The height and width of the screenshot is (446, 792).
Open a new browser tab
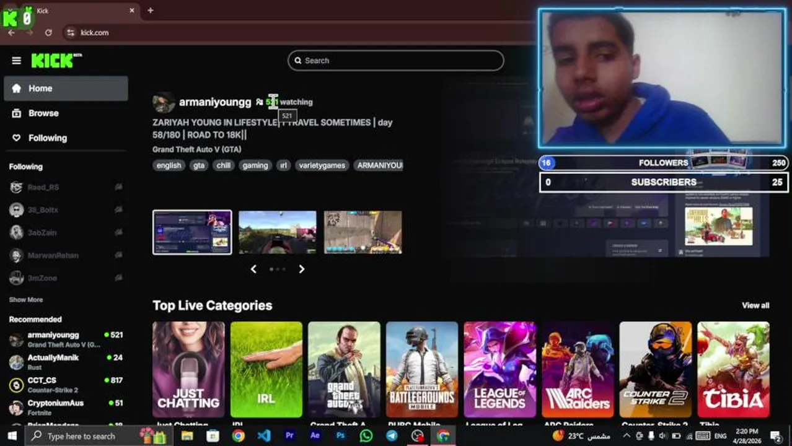150,11
